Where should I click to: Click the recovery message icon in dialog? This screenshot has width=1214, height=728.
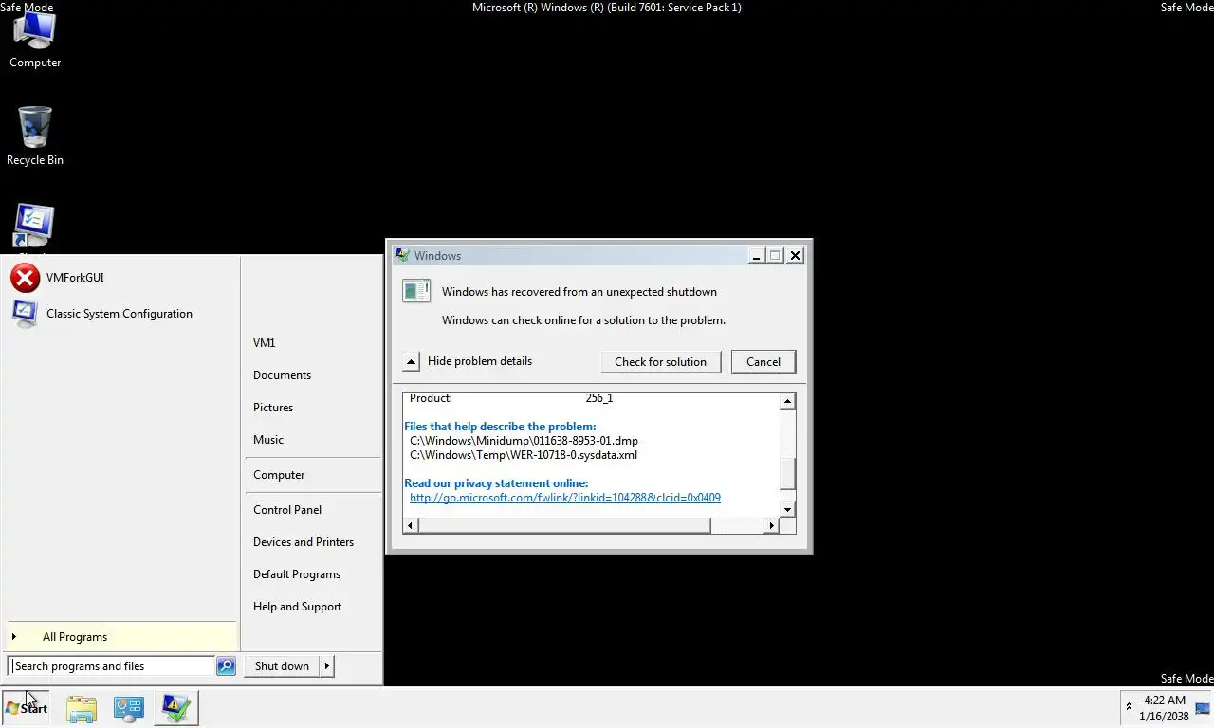[x=416, y=291]
